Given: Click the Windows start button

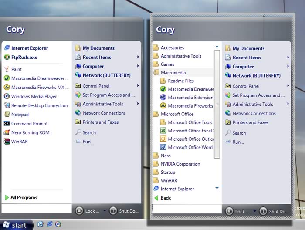Looking at the screenshot, I should pos(17,225).
